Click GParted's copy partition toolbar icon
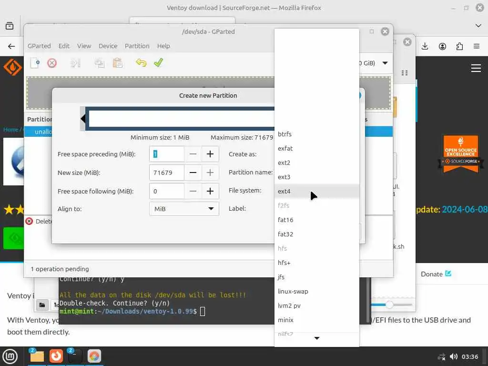488x366 pixels. tap(100, 63)
